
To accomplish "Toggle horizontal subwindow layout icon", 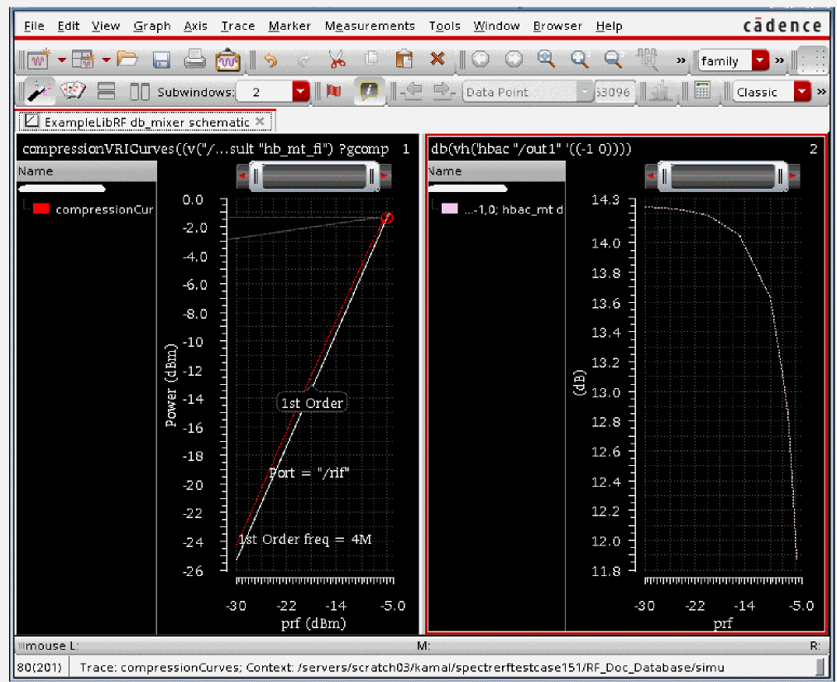I will coord(107,92).
